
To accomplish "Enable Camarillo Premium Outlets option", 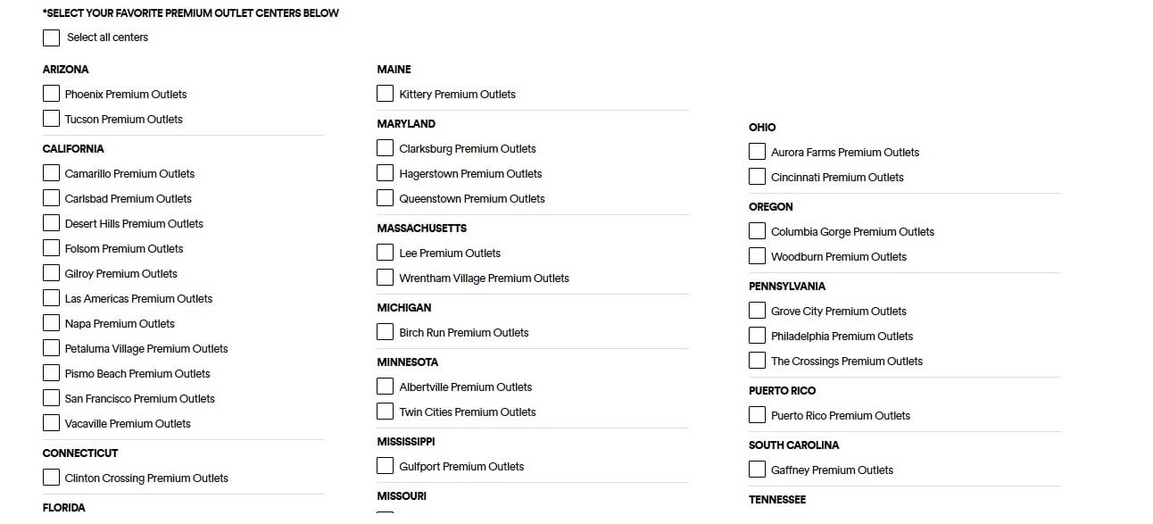I will point(51,173).
